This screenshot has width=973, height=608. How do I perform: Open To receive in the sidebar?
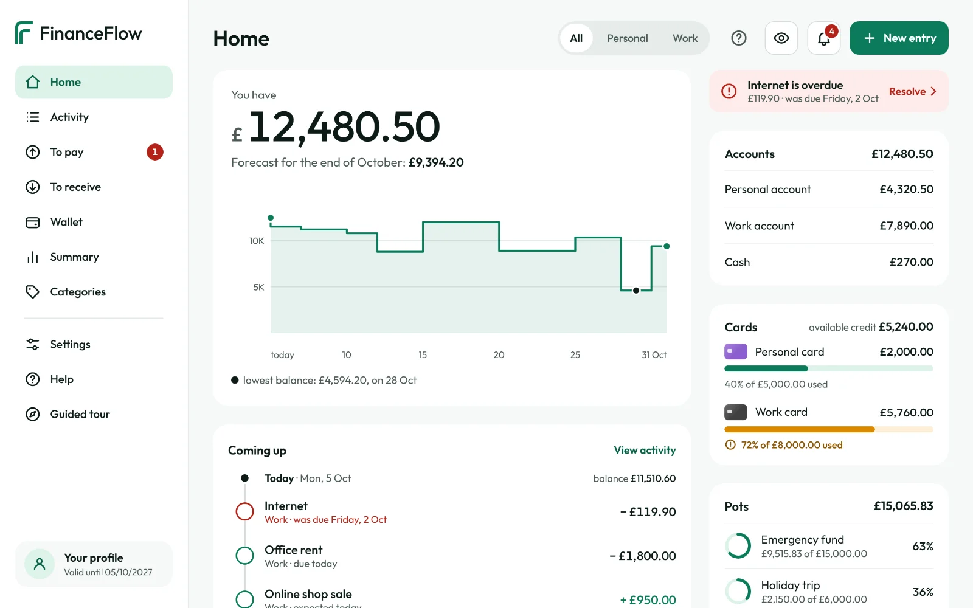[x=94, y=187]
